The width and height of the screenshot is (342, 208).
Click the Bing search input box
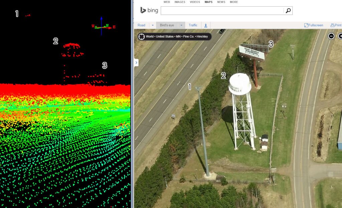coord(222,10)
